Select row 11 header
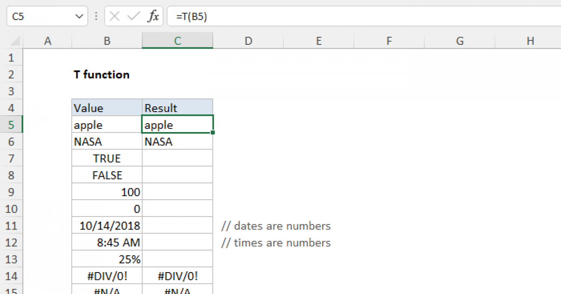The image size is (561, 294). 12,226
